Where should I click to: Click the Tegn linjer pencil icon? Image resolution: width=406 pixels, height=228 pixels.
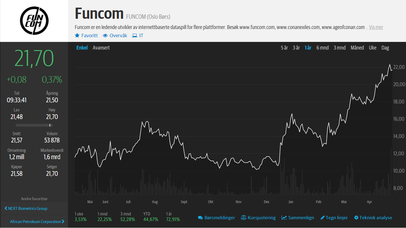tap(322, 218)
